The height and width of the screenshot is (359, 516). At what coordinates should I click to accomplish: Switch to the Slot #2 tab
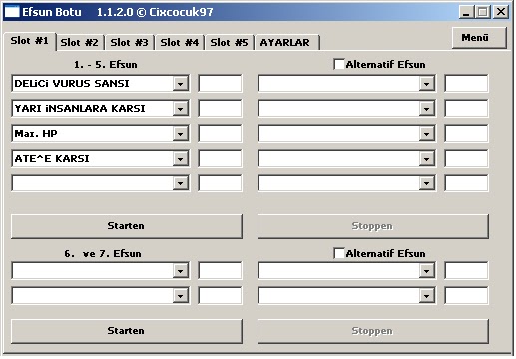(79, 43)
